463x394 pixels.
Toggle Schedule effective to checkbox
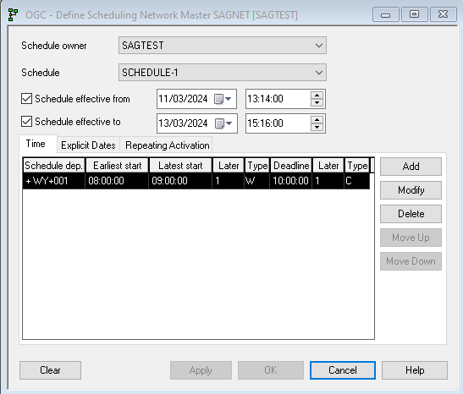click(26, 122)
